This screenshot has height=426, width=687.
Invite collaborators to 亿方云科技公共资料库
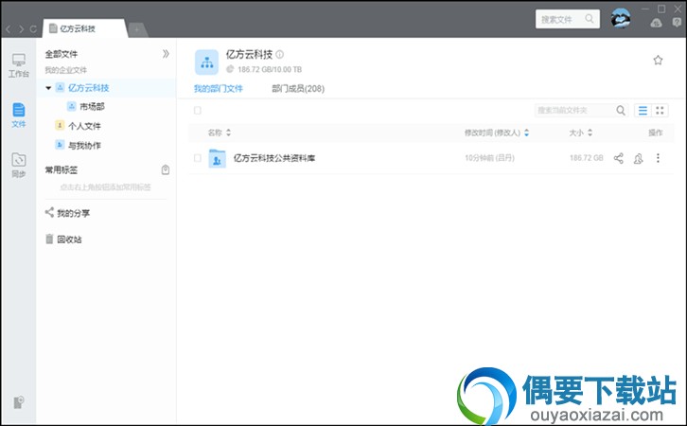tap(639, 158)
